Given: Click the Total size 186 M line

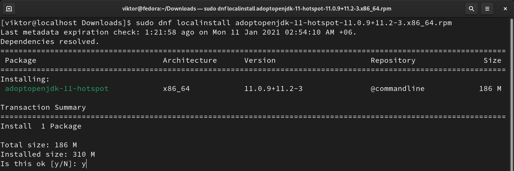Looking at the screenshot, I should 38,145.
